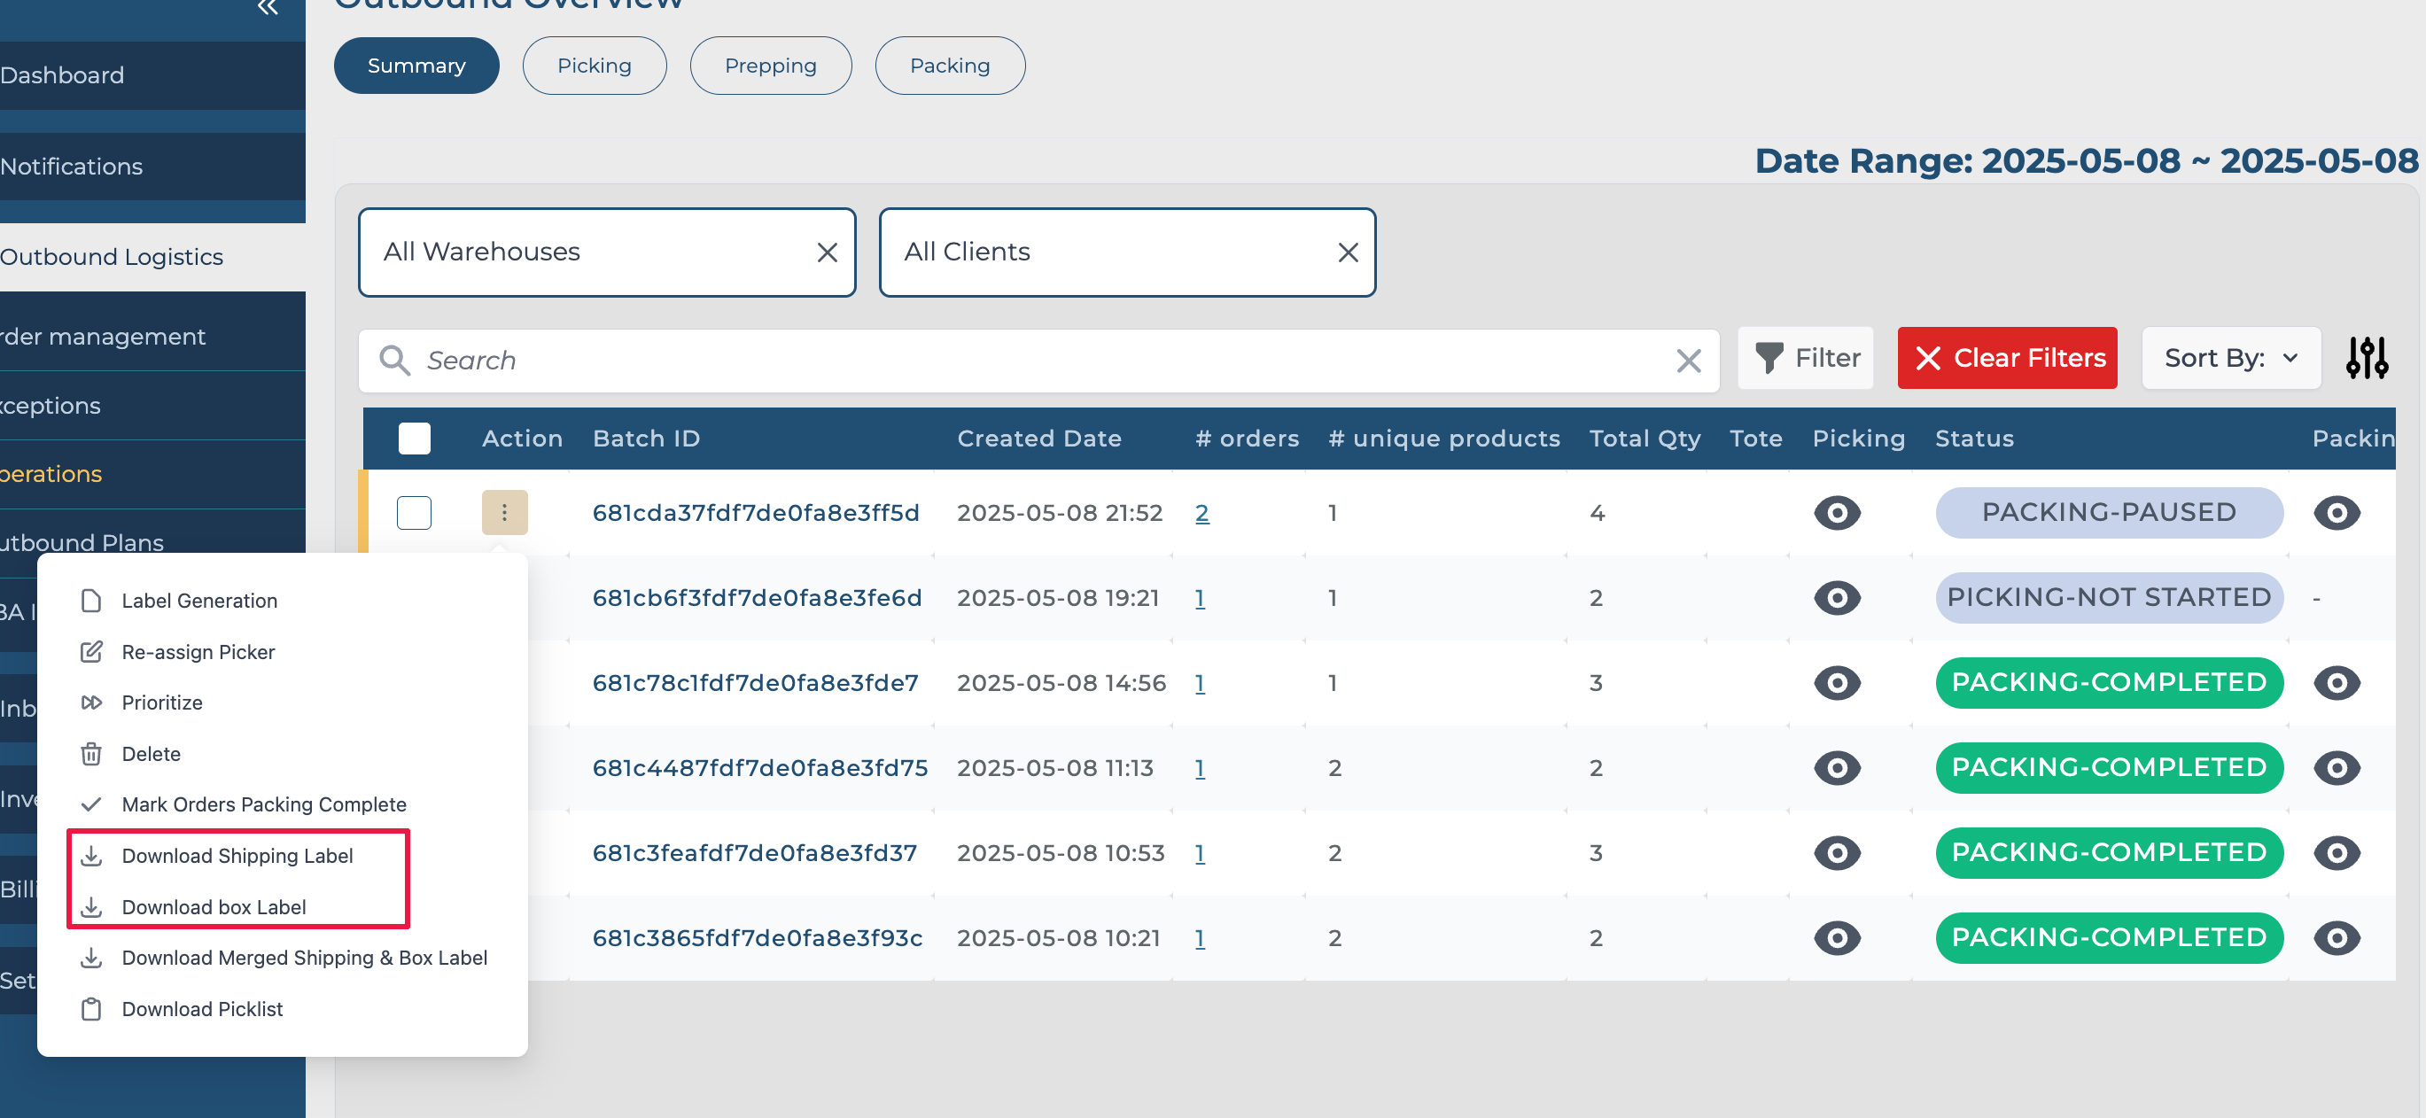Choose Download Shipping Label from menu

pos(237,855)
